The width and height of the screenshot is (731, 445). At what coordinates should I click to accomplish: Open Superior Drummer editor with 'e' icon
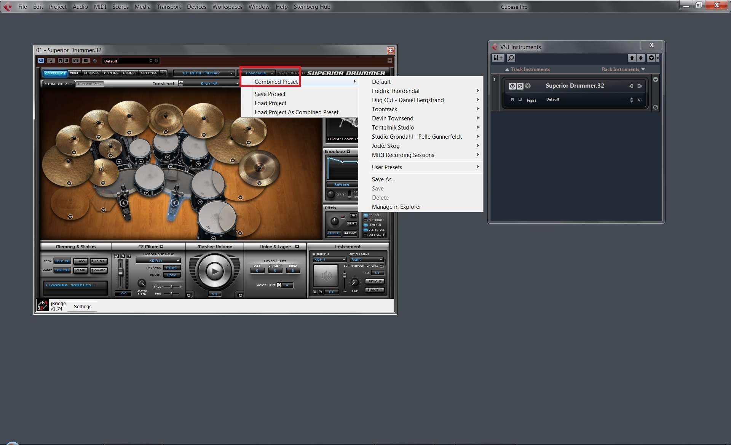coord(520,86)
